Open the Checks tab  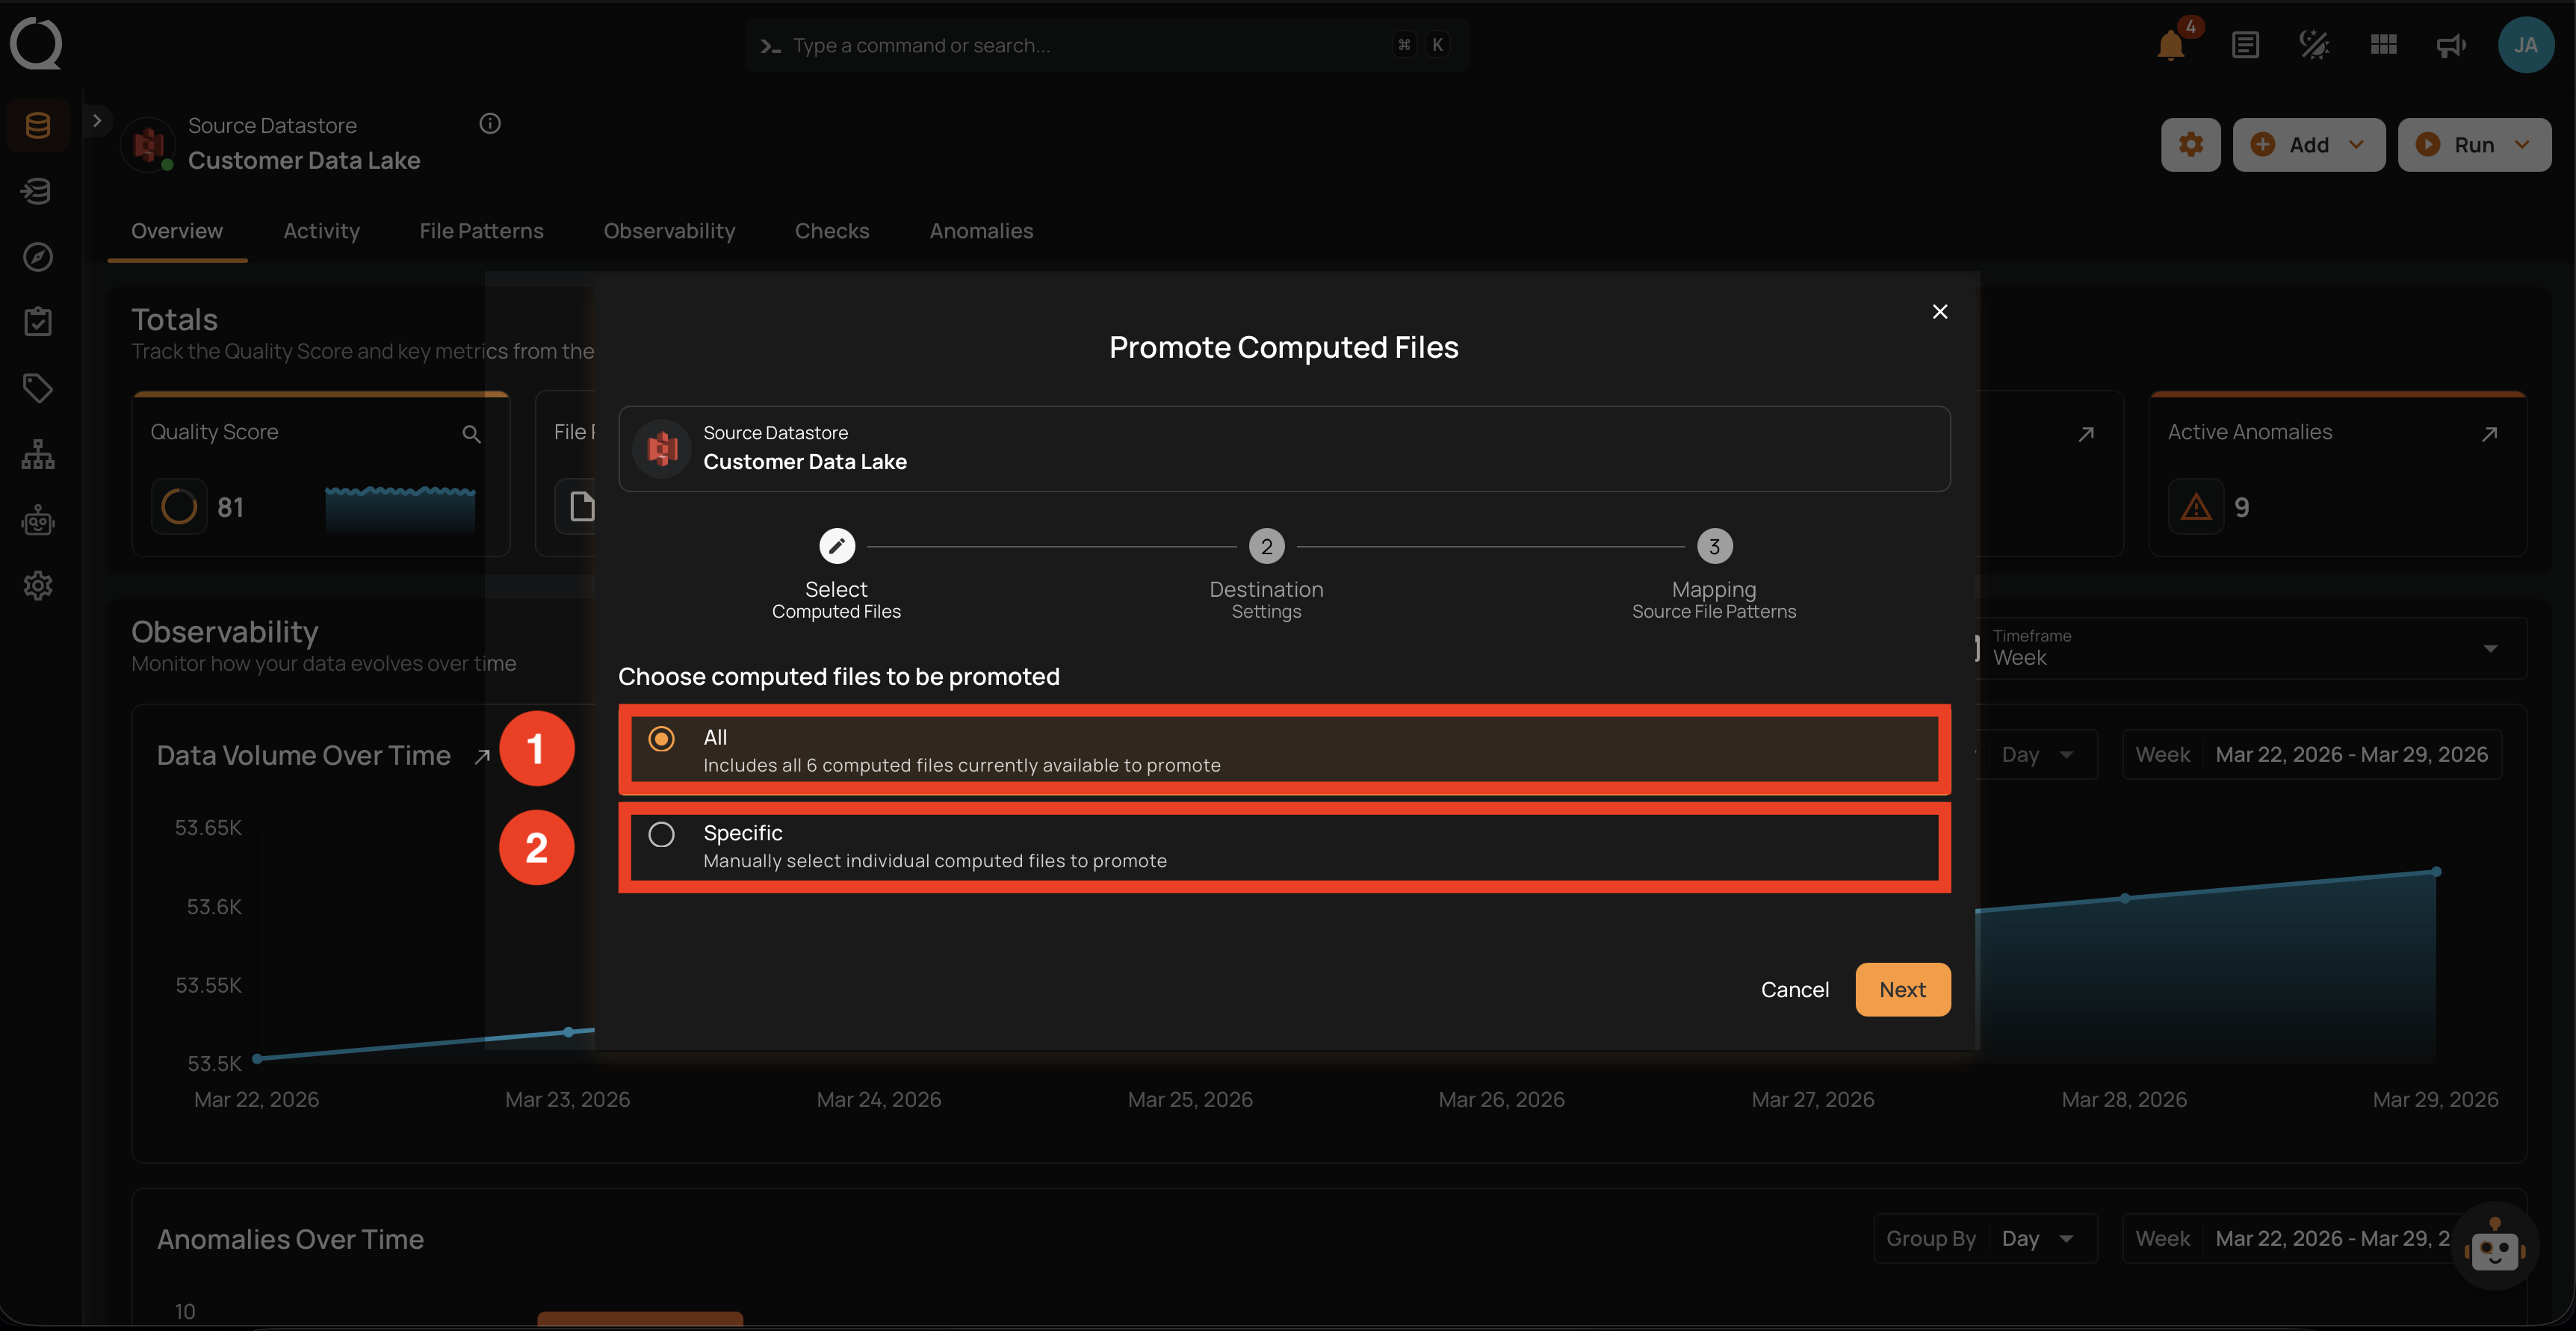click(832, 231)
